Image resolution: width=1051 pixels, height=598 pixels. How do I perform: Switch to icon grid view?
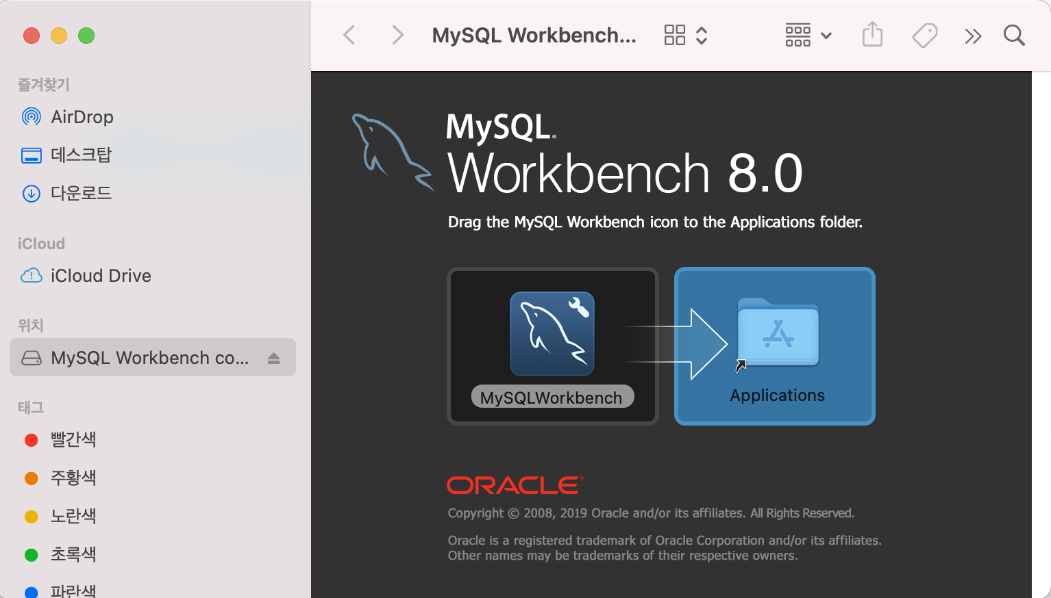(675, 35)
